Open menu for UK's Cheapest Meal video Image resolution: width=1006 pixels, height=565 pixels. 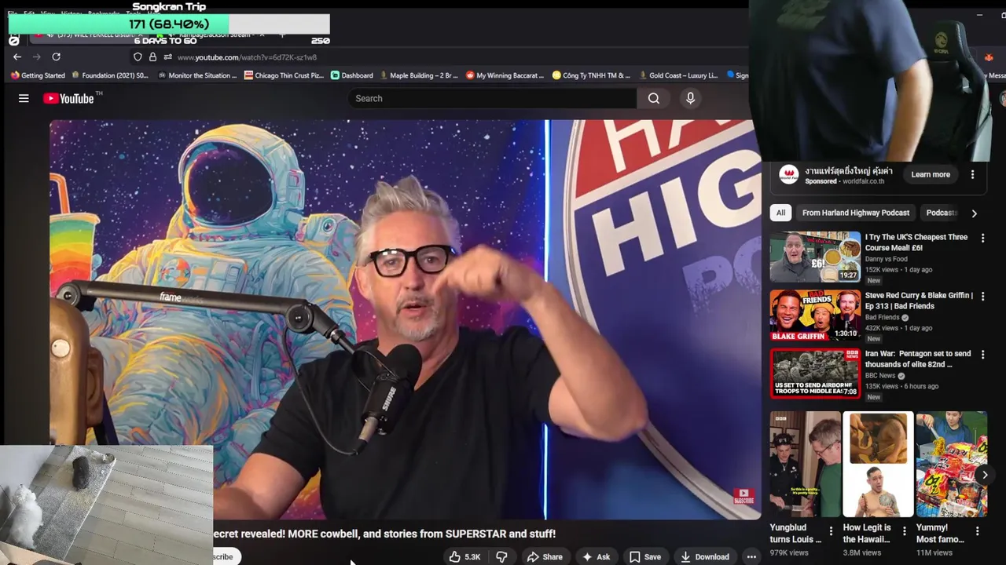[x=982, y=238]
